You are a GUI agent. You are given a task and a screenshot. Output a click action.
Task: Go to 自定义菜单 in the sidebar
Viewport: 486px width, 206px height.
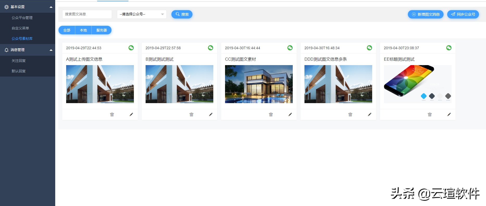coord(20,28)
